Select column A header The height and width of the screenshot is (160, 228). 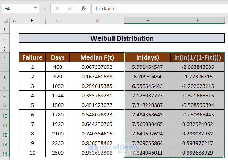14,21
